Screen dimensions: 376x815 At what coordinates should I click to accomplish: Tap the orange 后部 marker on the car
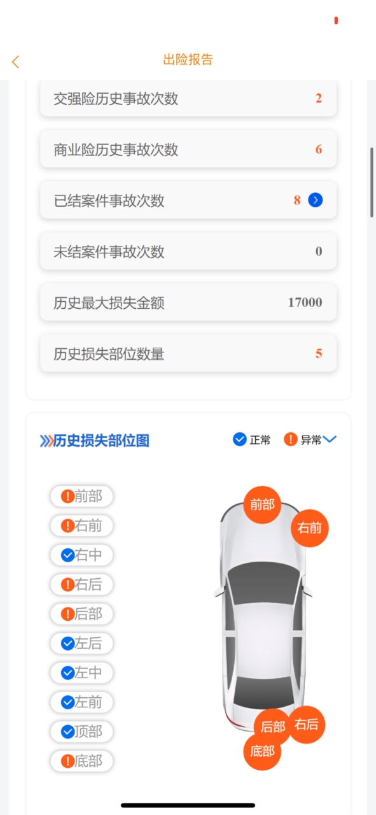point(273,727)
